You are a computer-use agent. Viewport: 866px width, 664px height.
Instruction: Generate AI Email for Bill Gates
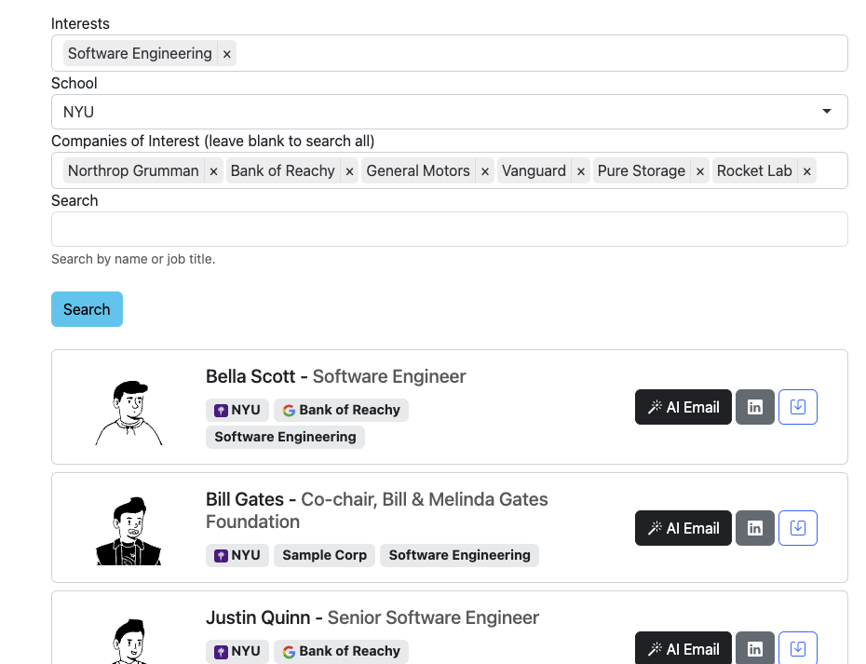[683, 528]
